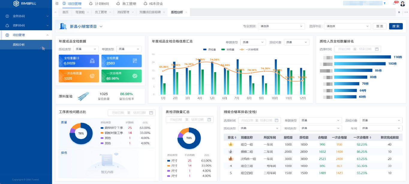The height and width of the screenshot is (184, 409).
Task: Click the 业务协同 sidebar gear icon
Action: (7, 16)
